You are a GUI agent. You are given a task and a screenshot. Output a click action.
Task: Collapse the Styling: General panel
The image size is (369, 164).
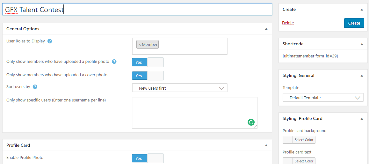362,76
